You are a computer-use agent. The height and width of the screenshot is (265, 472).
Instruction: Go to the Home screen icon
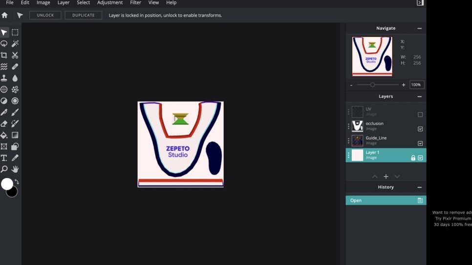(4, 15)
